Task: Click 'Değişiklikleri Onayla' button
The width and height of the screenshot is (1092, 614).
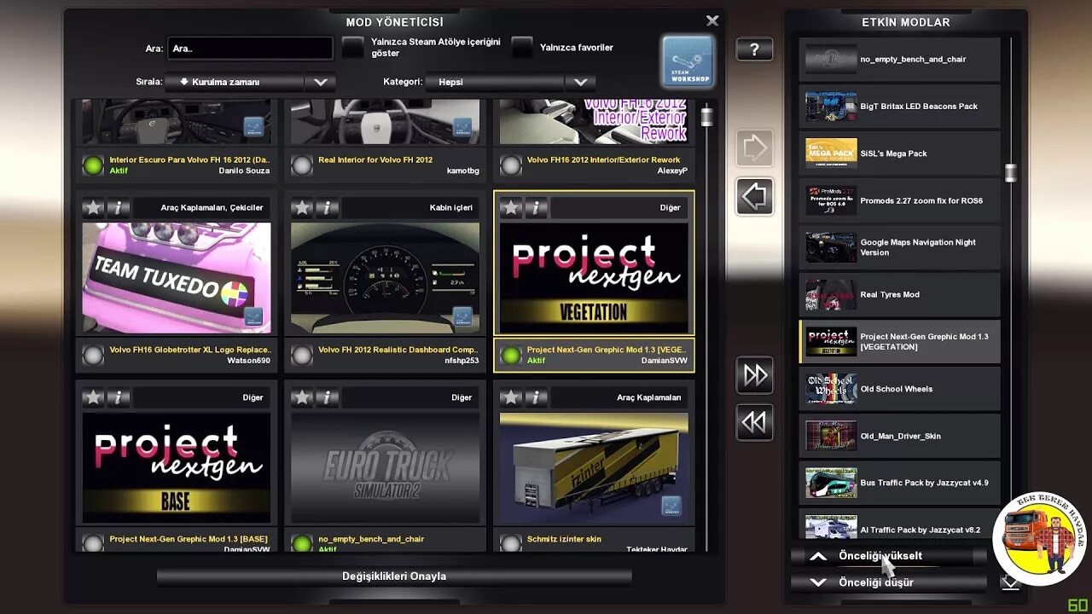Action: pos(394,576)
